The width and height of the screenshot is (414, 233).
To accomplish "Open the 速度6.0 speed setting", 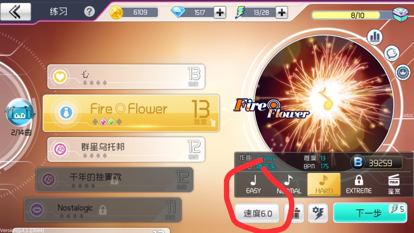I will 257,213.
